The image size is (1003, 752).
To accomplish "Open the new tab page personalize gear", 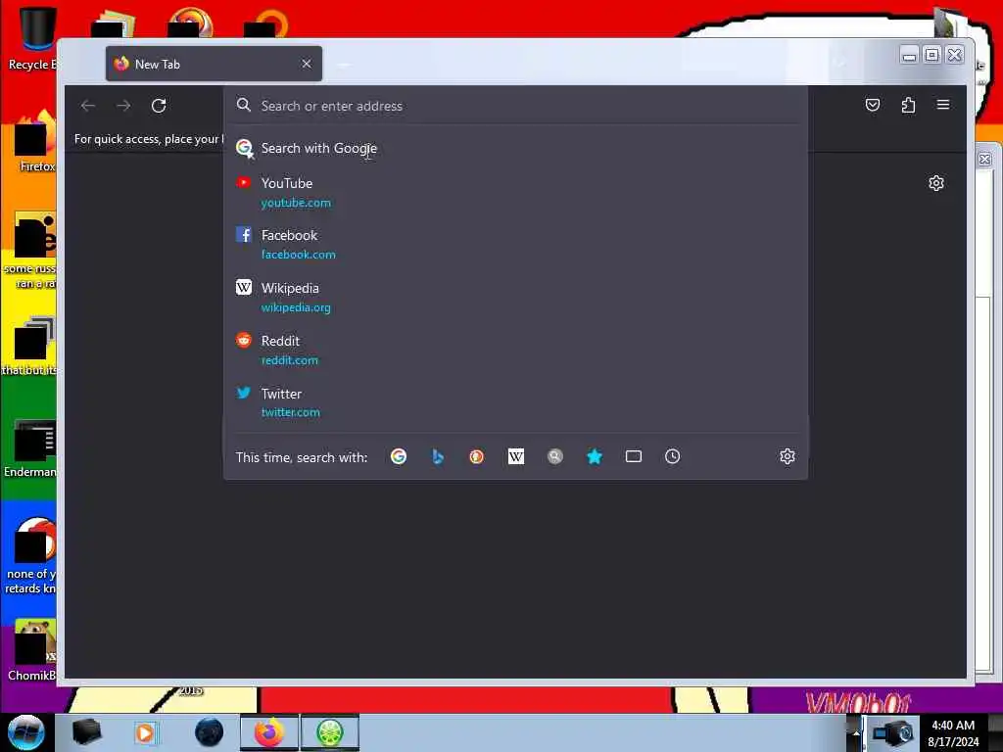I will tap(935, 183).
